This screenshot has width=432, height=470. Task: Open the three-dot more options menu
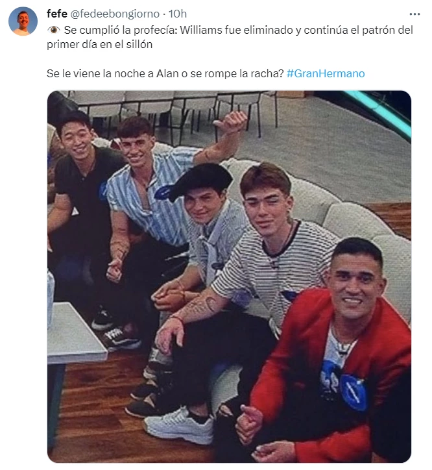click(x=414, y=14)
